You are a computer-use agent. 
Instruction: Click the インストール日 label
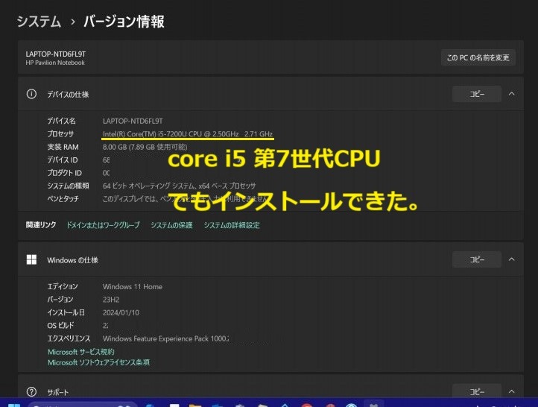(x=66, y=312)
